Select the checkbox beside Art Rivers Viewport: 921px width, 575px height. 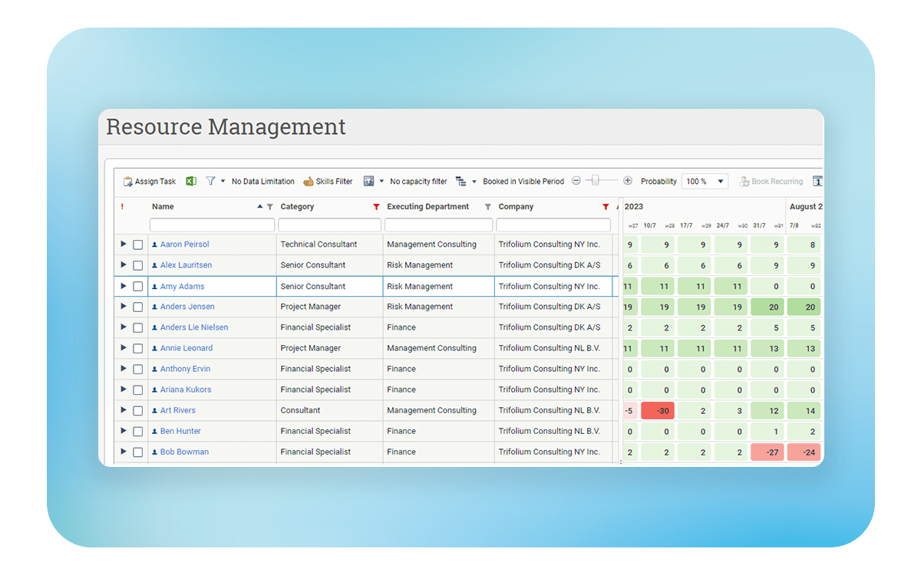(138, 411)
